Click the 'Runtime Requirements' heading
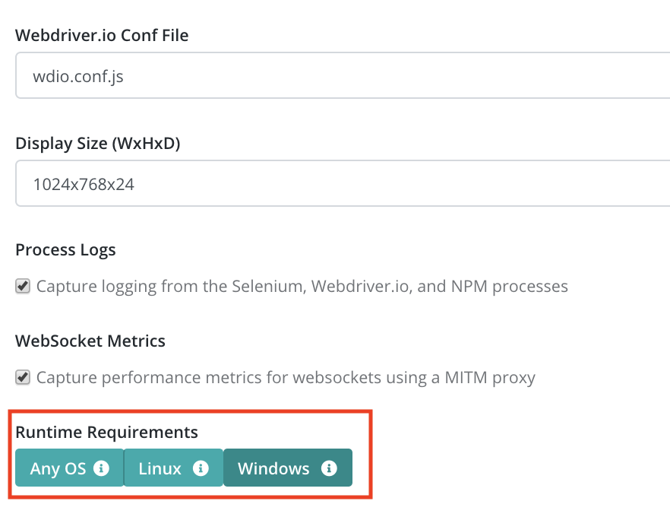Screen dimensions: 670x517 point(107,433)
